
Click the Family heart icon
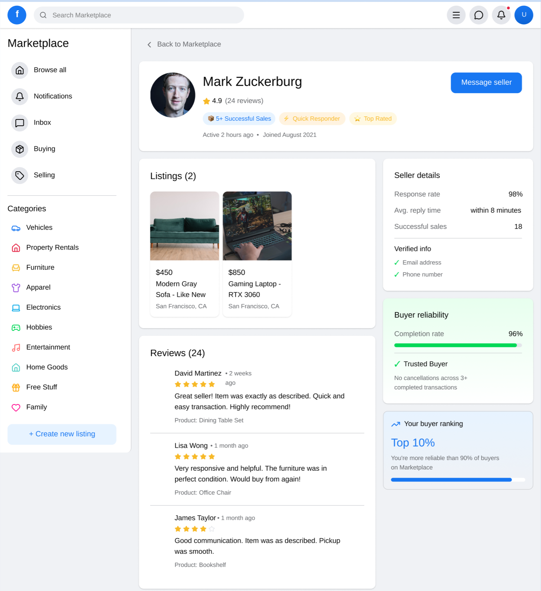click(16, 407)
